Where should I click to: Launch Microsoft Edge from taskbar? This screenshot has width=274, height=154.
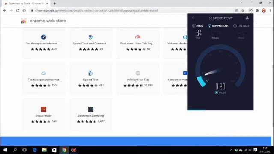pyautogui.click(x=35, y=150)
